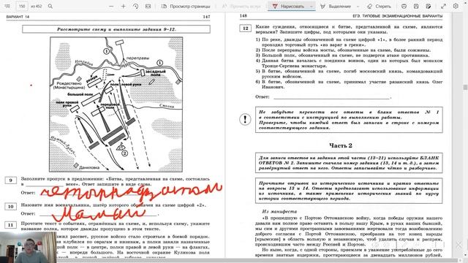This screenshot has height=263, width=468.
Task: Click the vertical scrollbar thumb
Action: [x=465, y=87]
